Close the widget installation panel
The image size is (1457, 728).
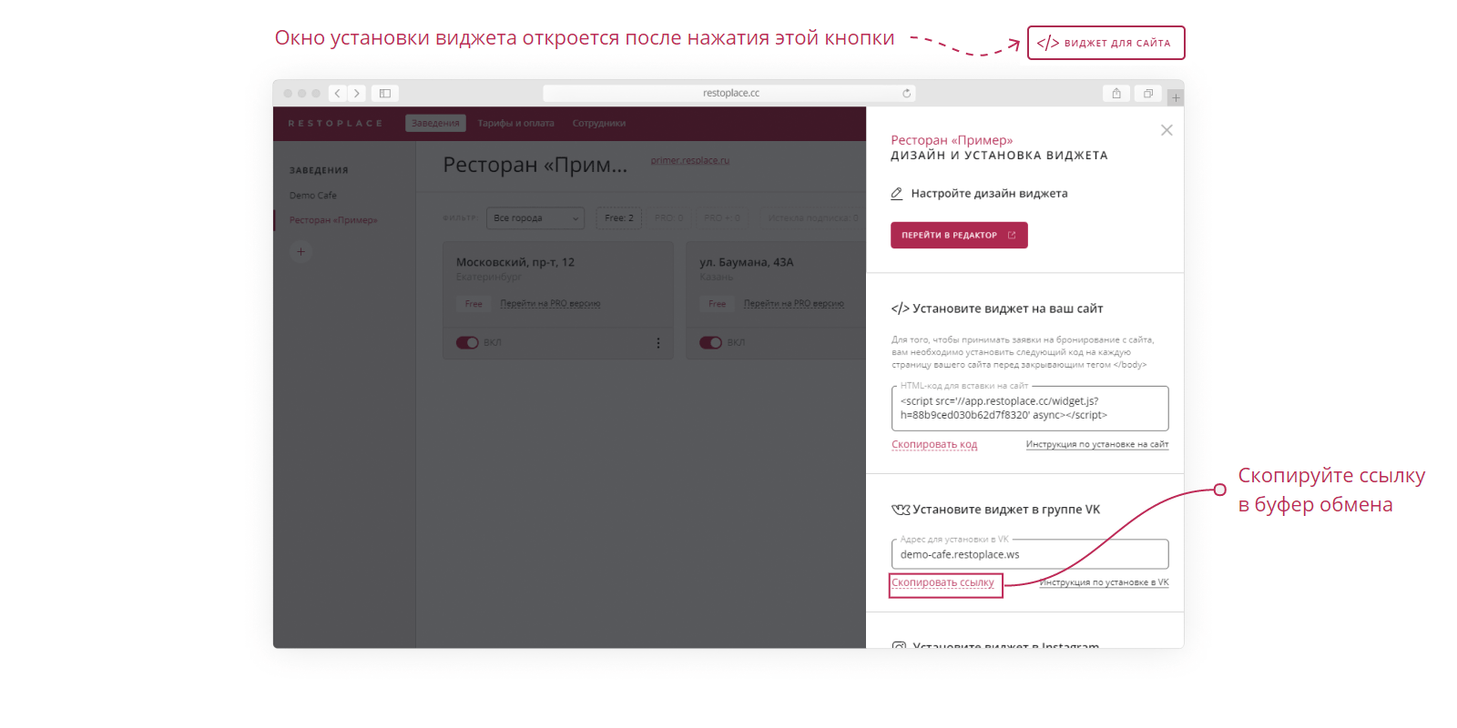[1167, 130]
